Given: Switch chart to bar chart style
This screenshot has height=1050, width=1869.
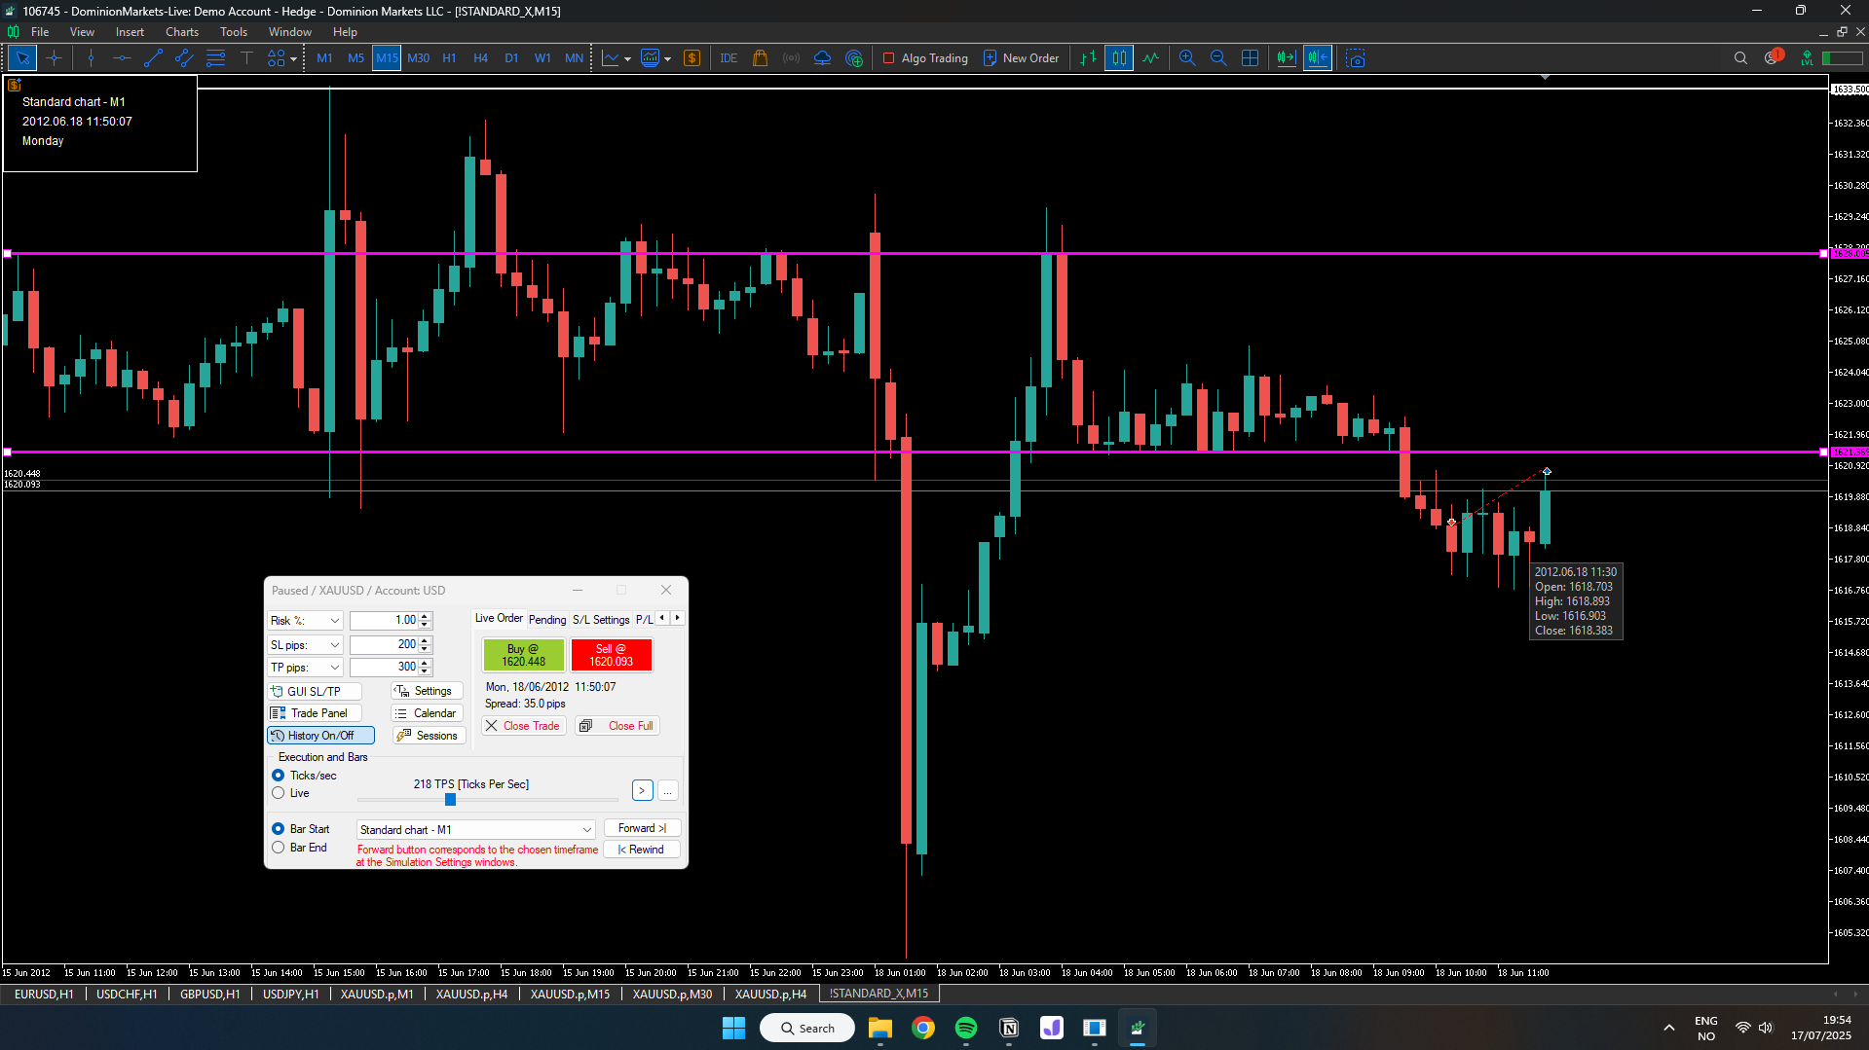Looking at the screenshot, I should (1088, 58).
